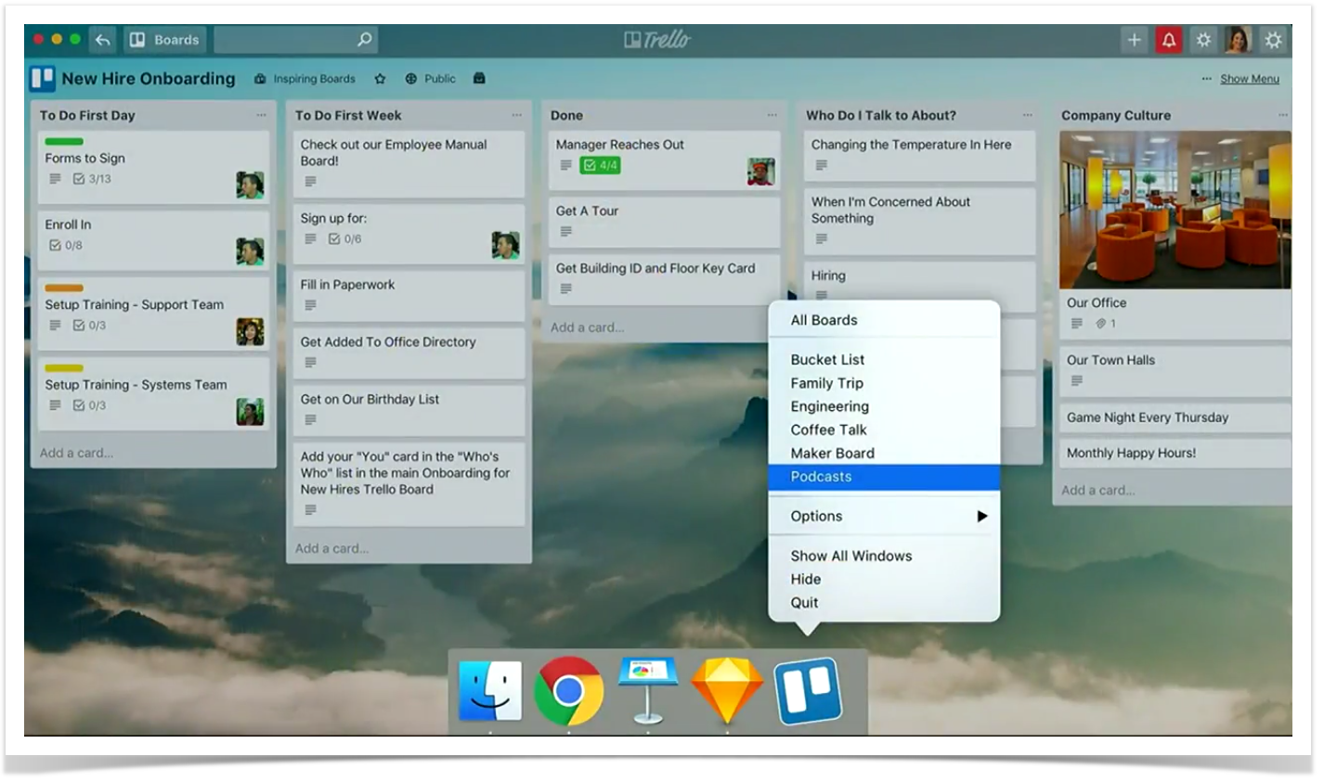The image size is (1324, 782).
Task: Open Sketch from the dock
Action: pyautogui.click(x=727, y=691)
